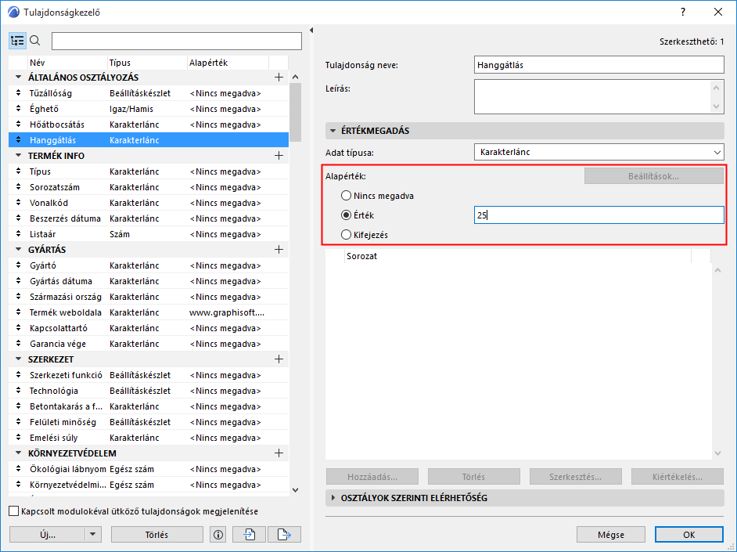Click the Mégse button
Viewport: 737px width, 552px height.
click(611, 535)
